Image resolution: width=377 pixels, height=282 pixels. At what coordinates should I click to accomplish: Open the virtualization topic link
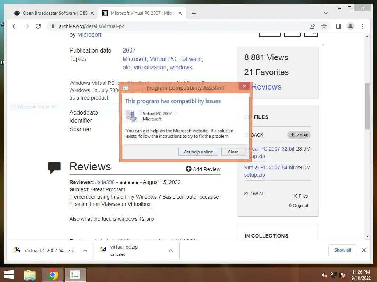pyautogui.click(x=150, y=68)
